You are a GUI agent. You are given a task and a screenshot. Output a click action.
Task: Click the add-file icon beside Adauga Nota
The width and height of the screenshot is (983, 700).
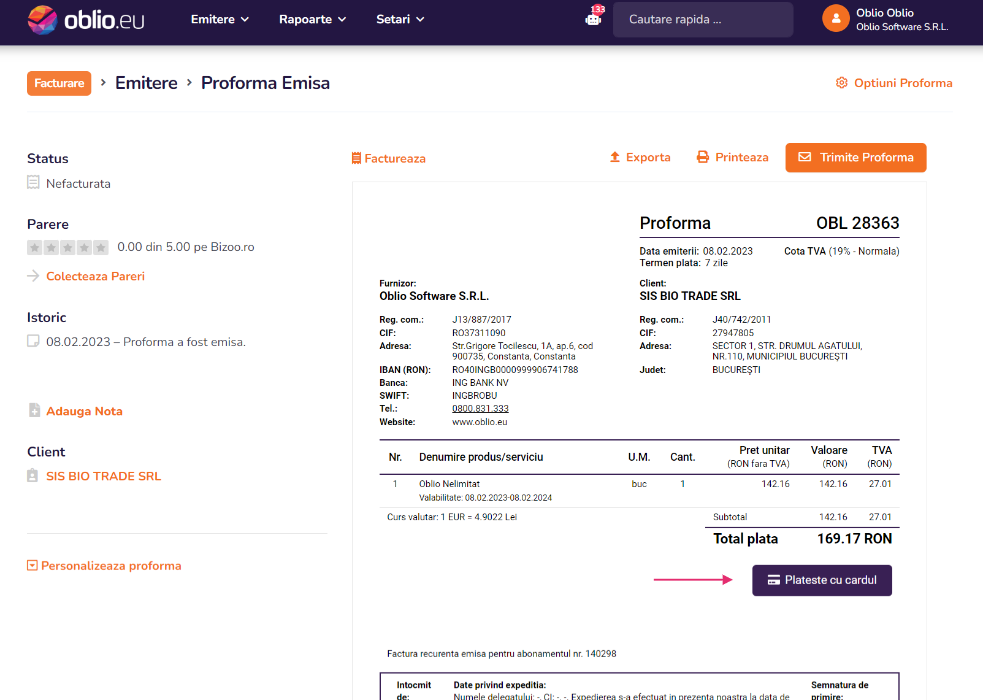tap(34, 410)
